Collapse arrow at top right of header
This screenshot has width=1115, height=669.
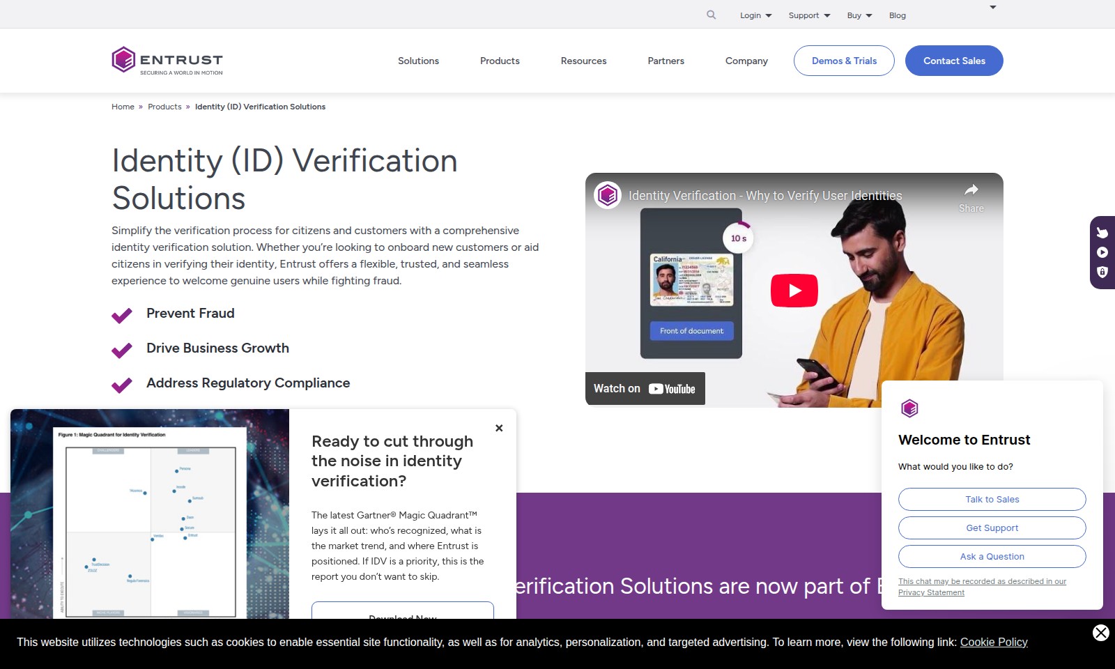pyautogui.click(x=993, y=7)
